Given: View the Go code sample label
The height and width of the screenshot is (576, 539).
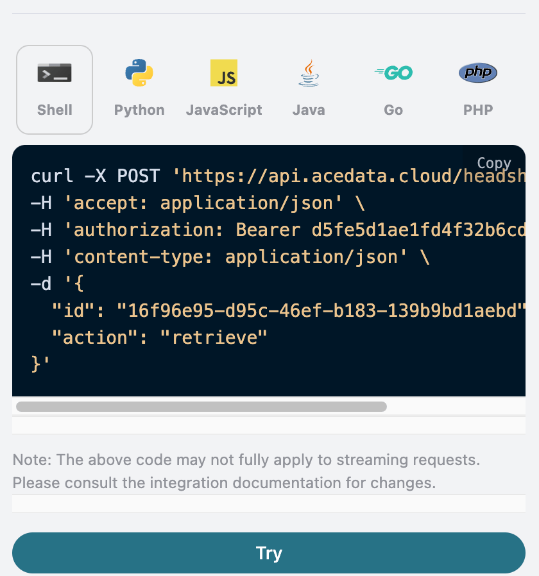Looking at the screenshot, I should (393, 110).
